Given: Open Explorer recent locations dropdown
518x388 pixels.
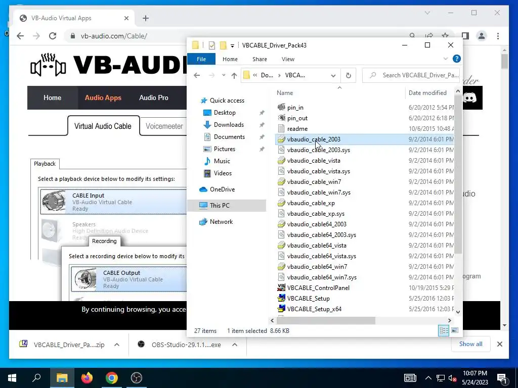Looking at the screenshot, I should pyautogui.click(x=224, y=75).
